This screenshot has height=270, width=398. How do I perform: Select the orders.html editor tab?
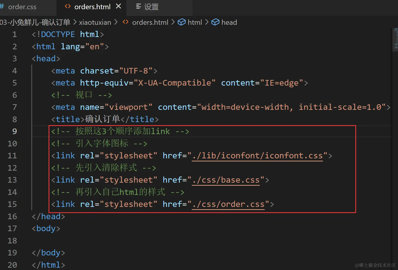(x=92, y=7)
